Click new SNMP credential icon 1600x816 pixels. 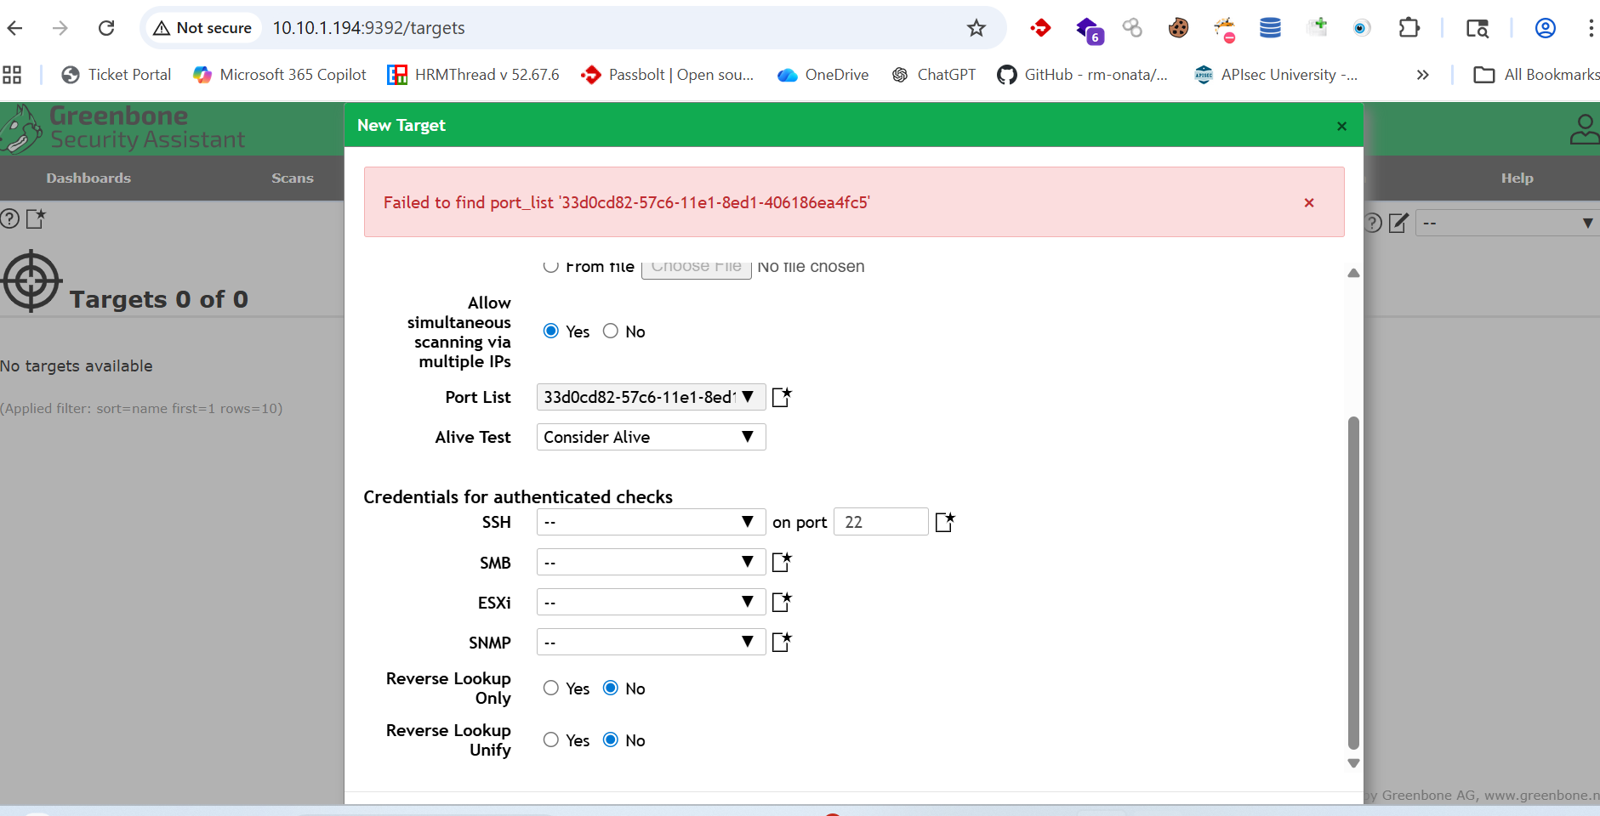(782, 642)
